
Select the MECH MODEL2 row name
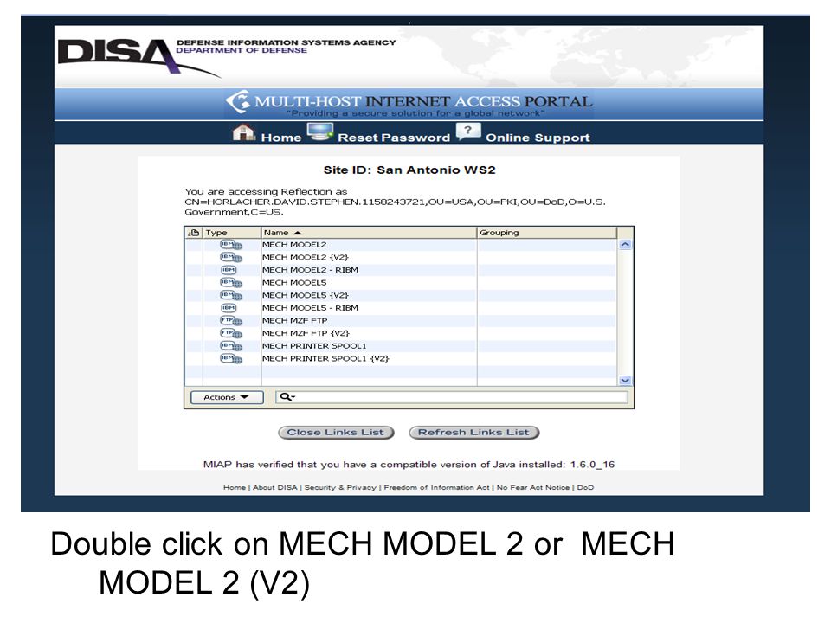[294, 245]
